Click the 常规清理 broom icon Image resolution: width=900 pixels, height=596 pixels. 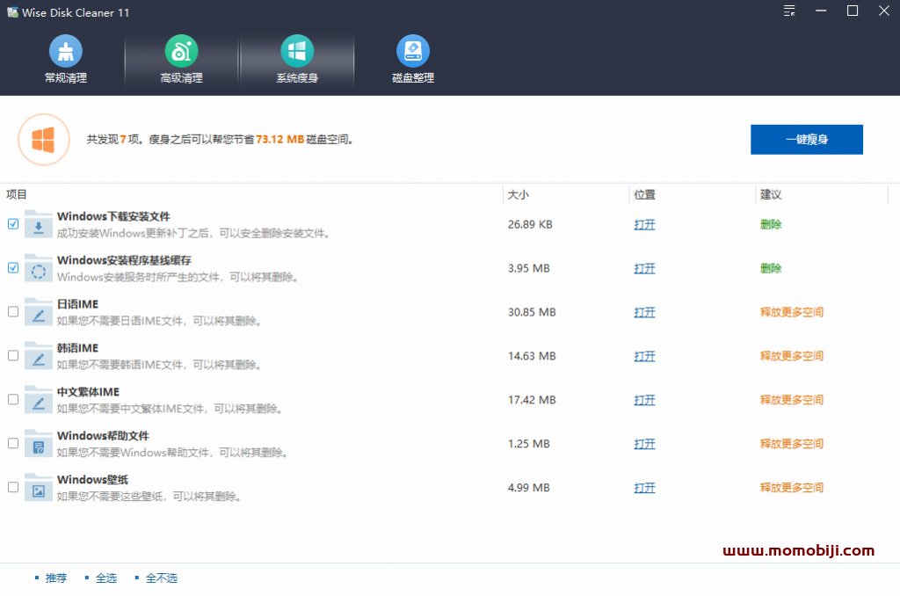(66, 50)
